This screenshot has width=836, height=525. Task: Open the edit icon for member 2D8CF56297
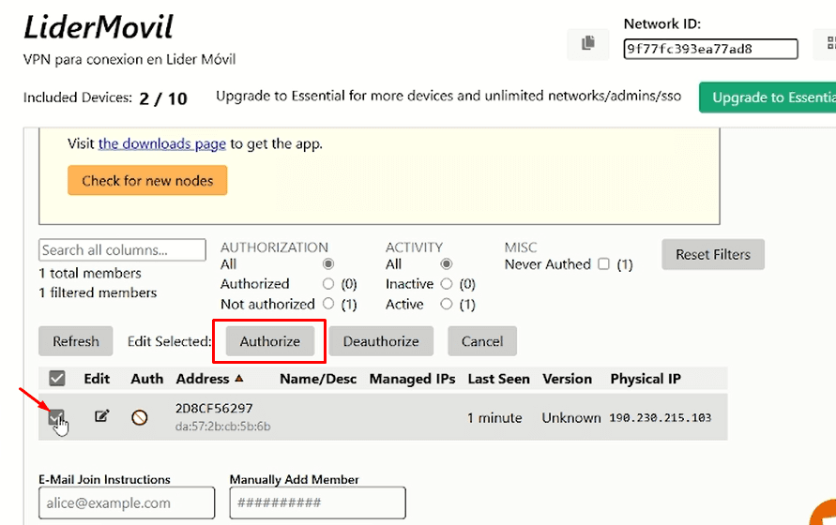102,416
